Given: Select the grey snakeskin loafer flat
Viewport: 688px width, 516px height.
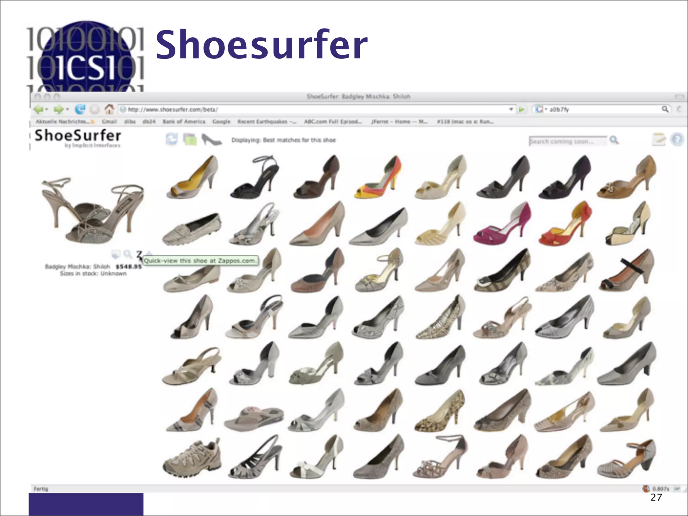Looking at the screenshot, I should (191, 228).
